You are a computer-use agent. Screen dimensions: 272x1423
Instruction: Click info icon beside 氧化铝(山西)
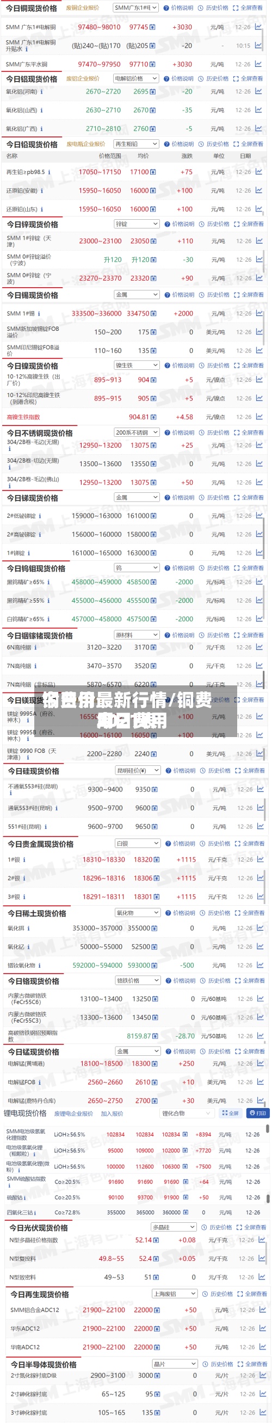41,110
